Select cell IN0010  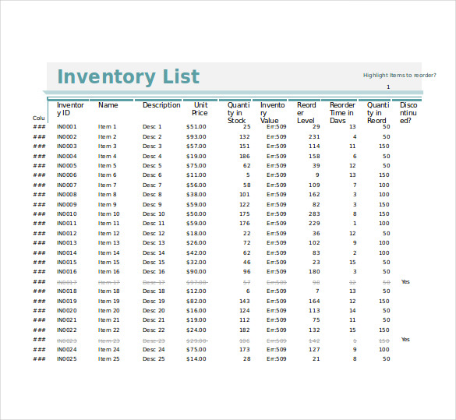pos(66,214)
